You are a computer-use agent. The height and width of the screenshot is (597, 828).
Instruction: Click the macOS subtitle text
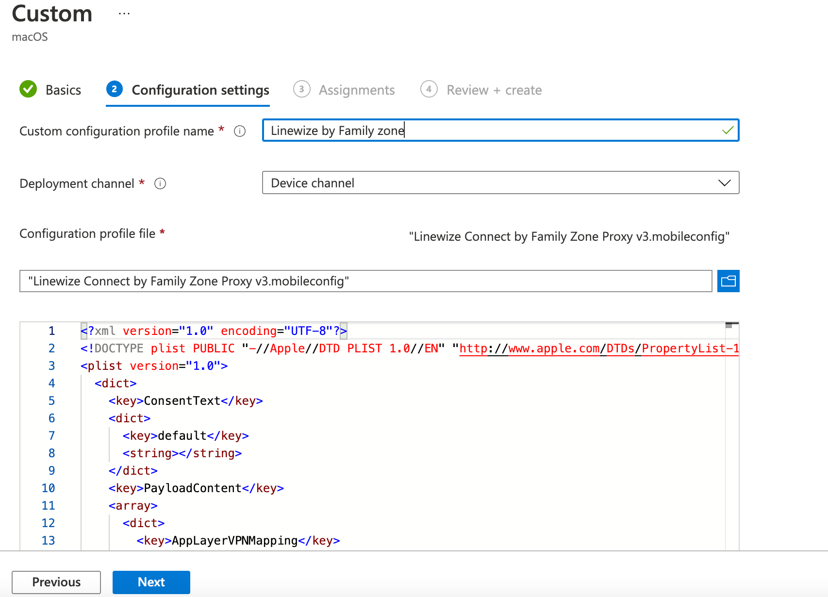30,37
